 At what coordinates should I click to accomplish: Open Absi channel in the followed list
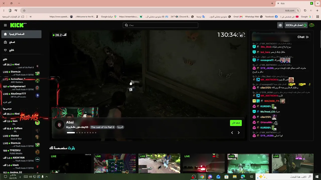point(21,66)
